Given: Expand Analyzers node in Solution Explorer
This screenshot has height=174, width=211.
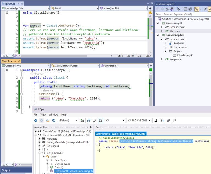Looking at the screenshot, I should tap(165, 43).
